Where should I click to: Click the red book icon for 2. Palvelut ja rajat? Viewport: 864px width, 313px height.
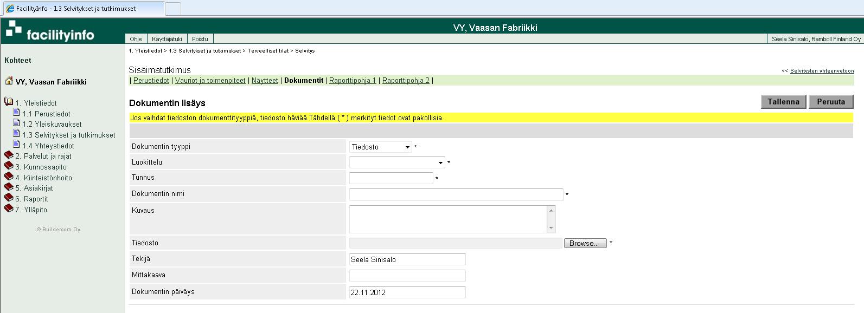coord(9,155)
